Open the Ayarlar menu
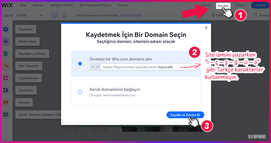271x143 pixels. [38, 5]
